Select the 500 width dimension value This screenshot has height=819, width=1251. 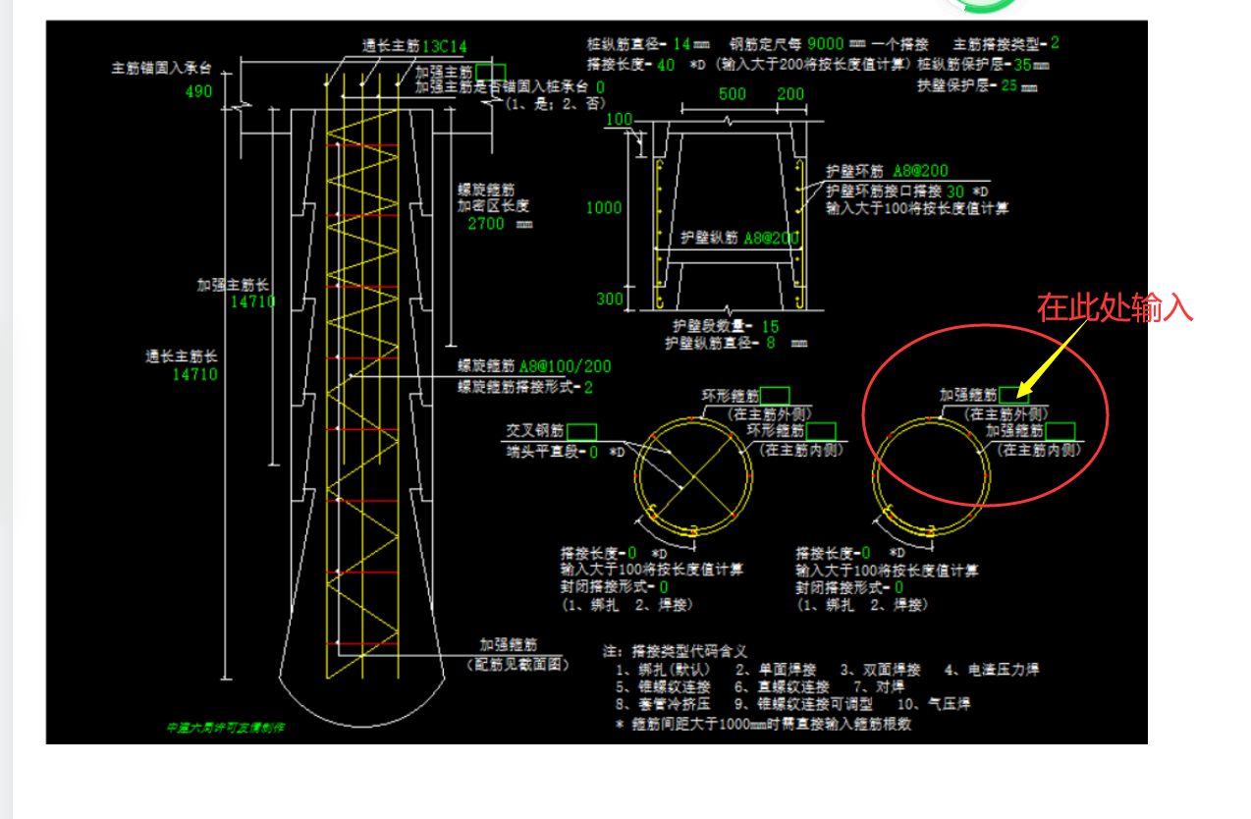(x=732, y=95)
